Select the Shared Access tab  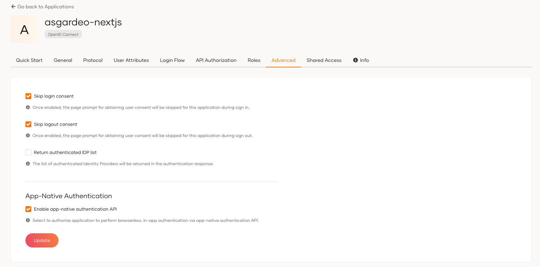pos(324,60)
